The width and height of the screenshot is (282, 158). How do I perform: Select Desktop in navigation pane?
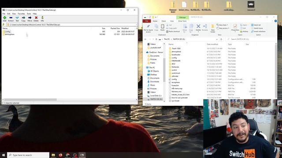(152, 75)
